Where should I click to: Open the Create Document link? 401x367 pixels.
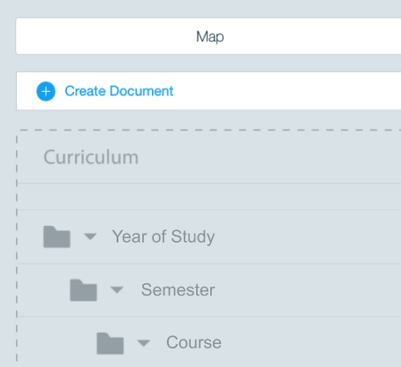coord(119,91)
